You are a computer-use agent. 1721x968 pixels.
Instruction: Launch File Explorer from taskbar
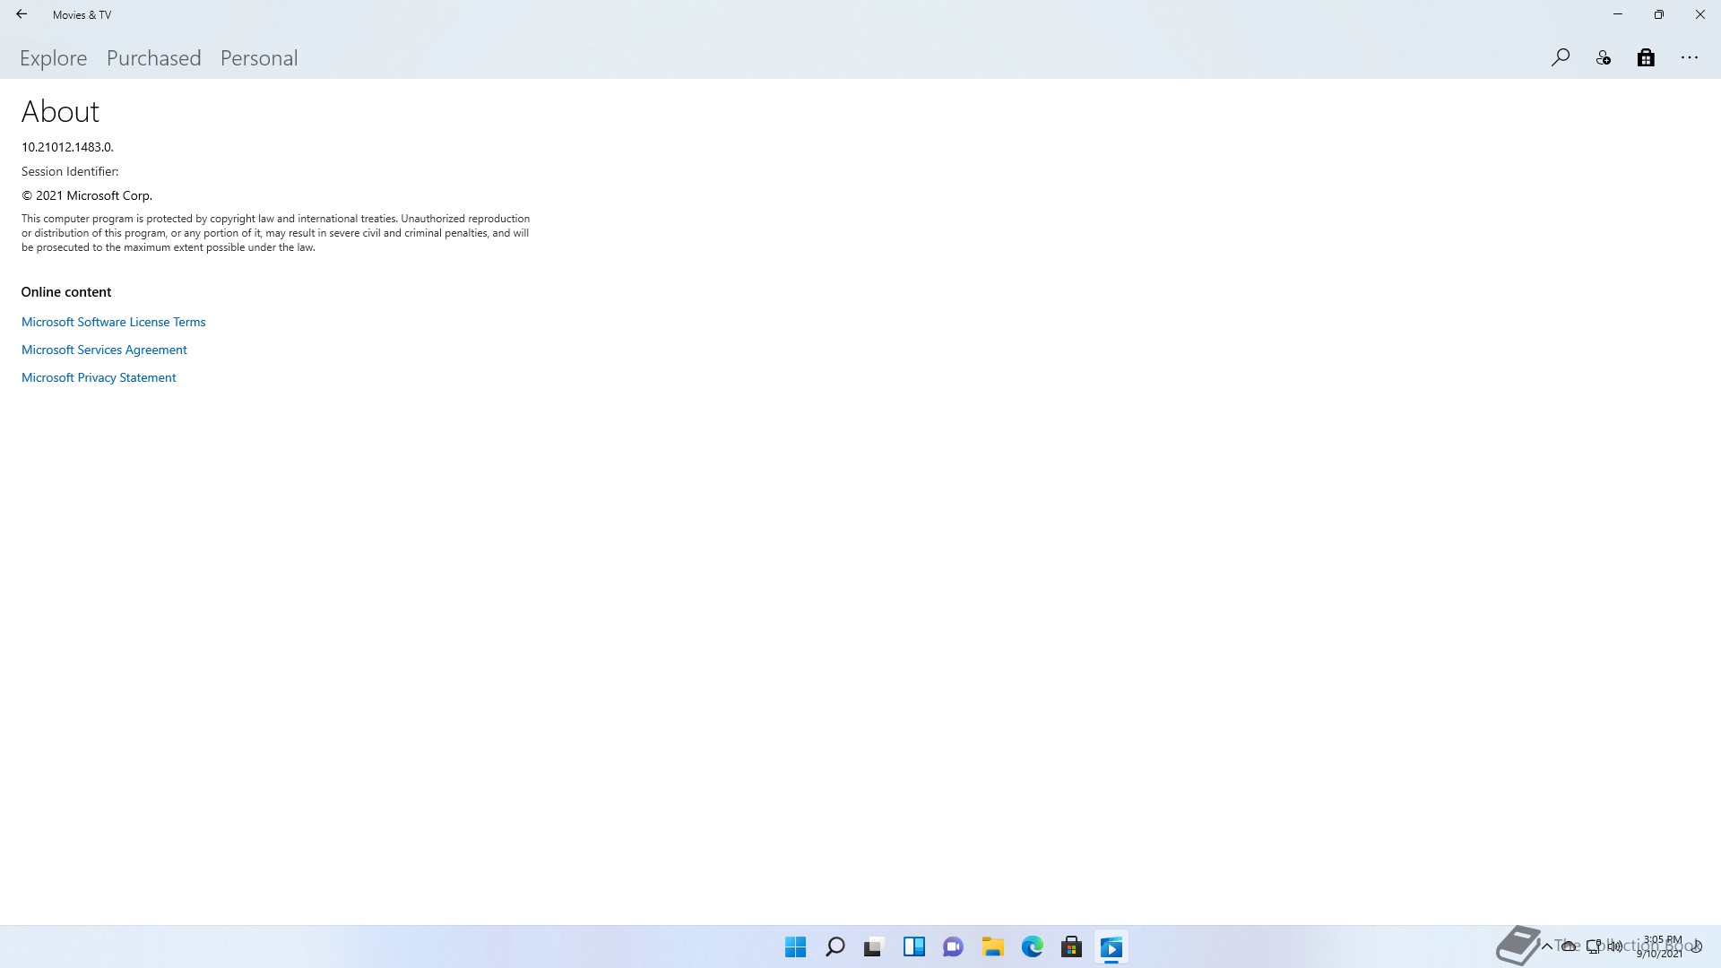pyautogui.click(x=992, y=947)
